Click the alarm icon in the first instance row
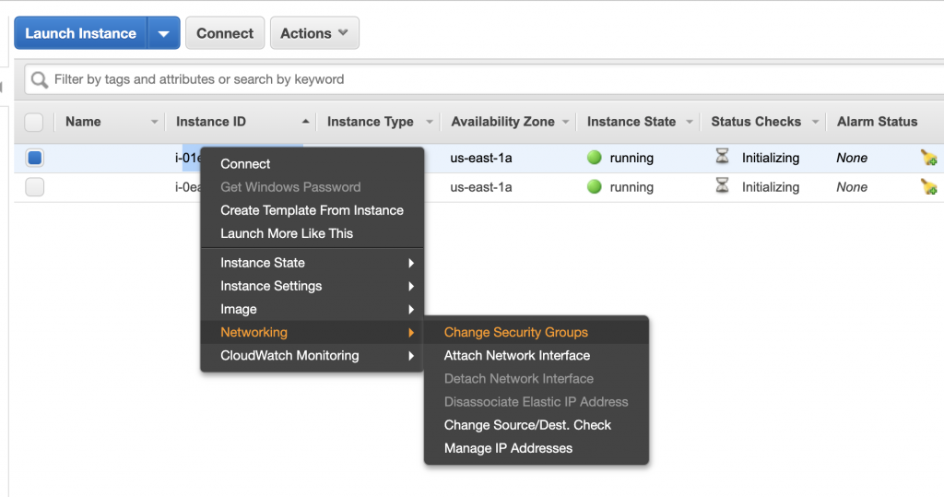The image size is (944, 497). [x=928, y=158]
